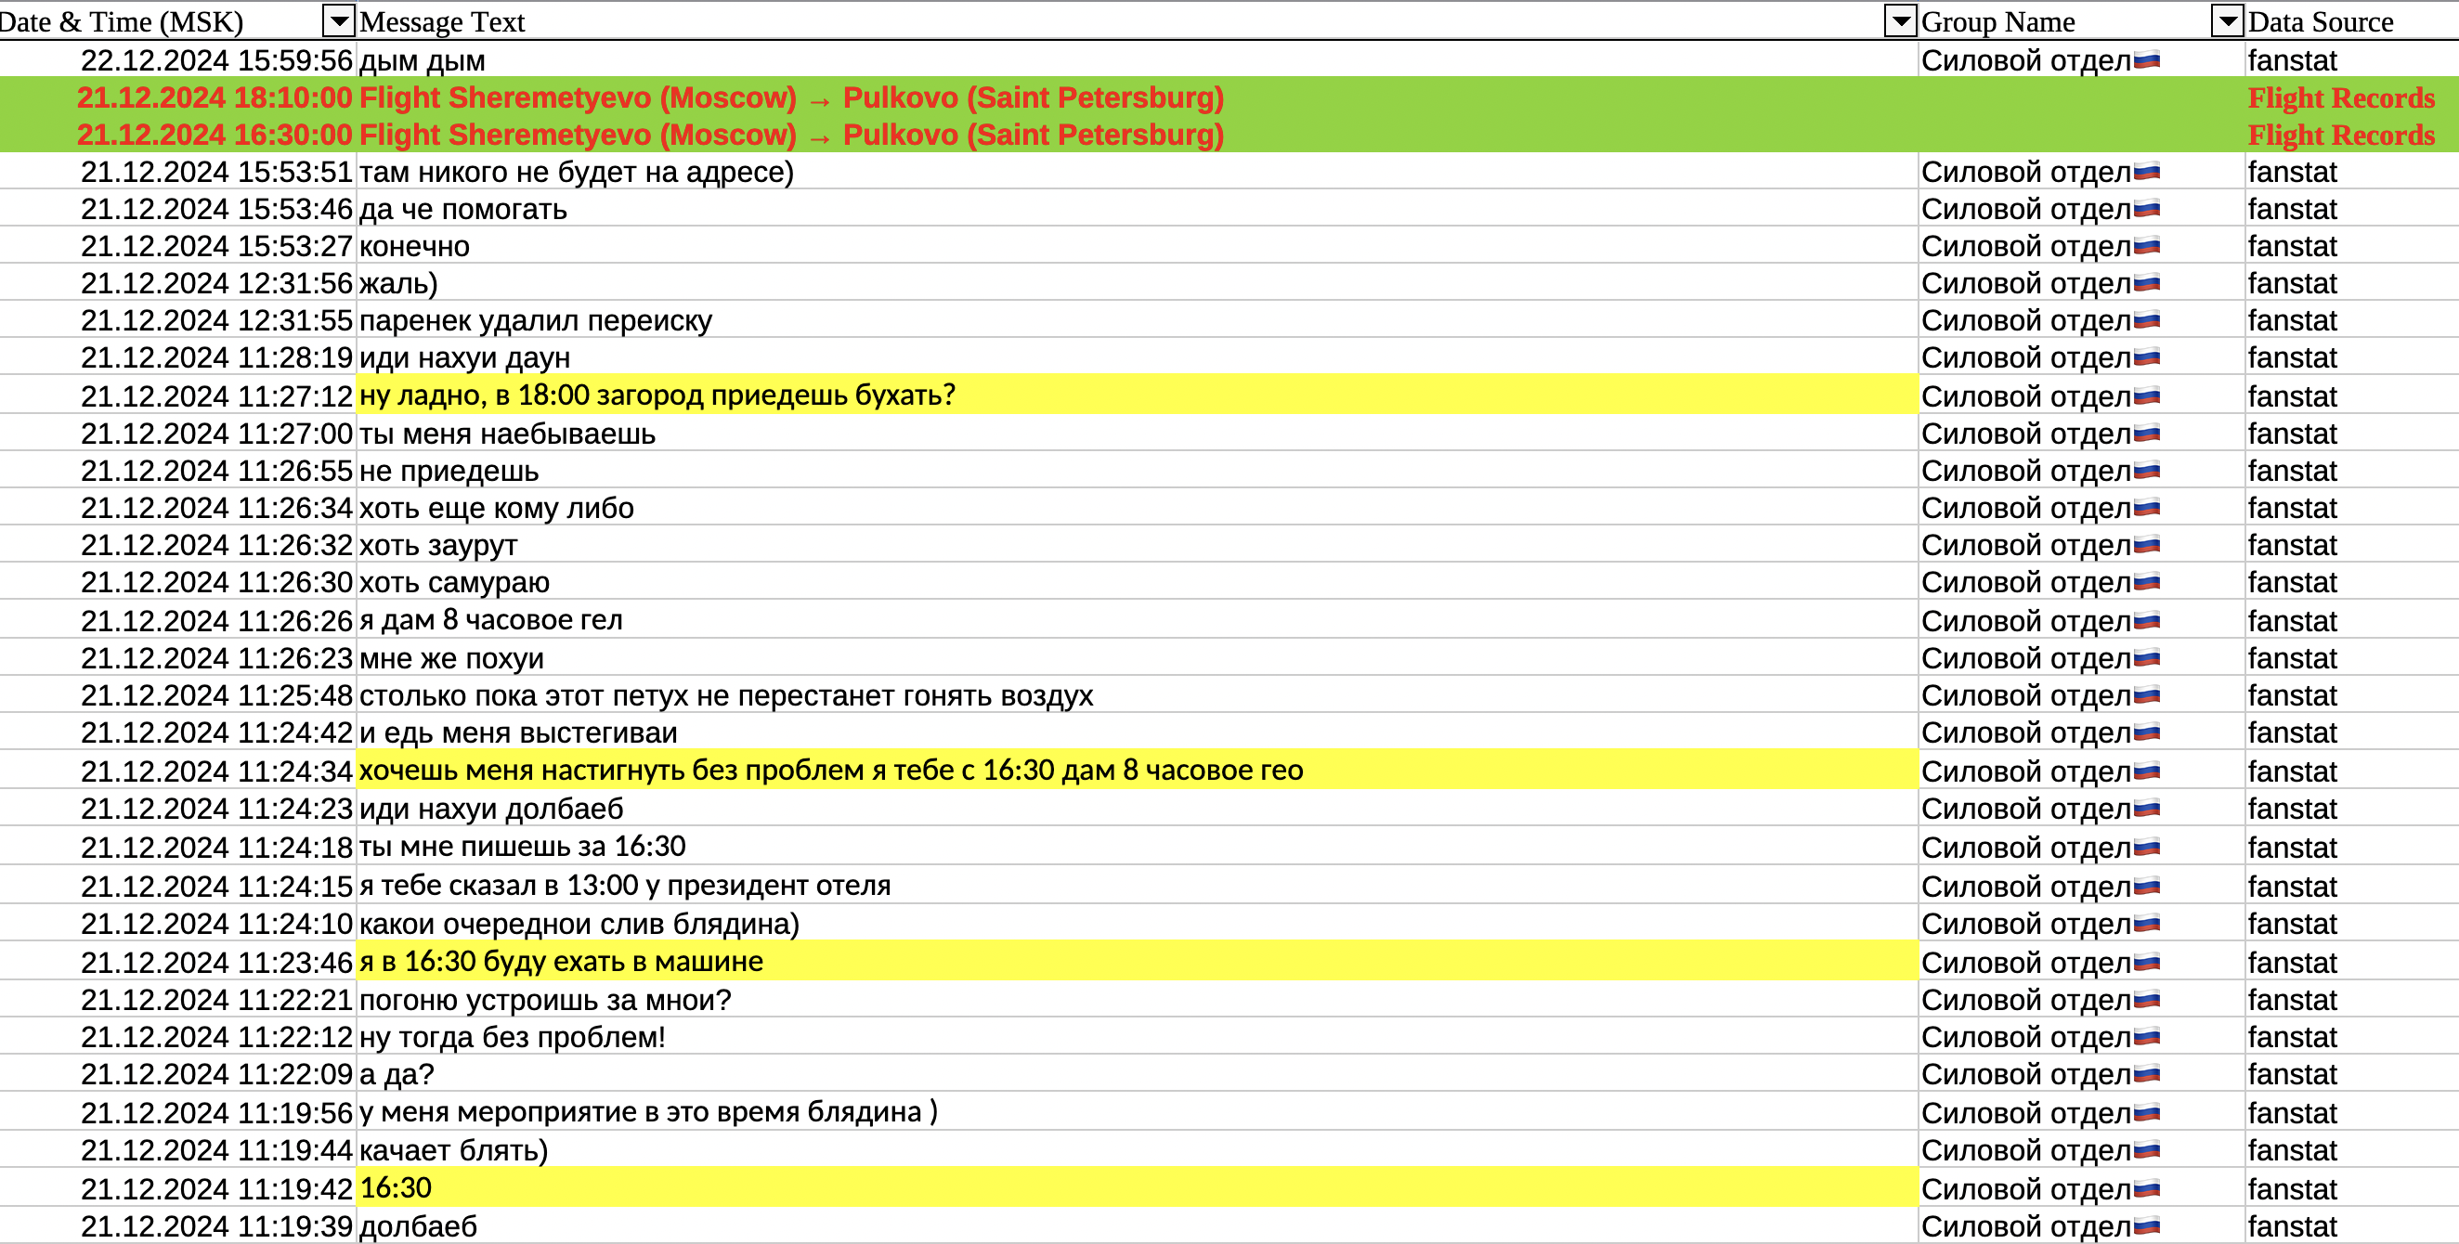Open the Date & Time column filter dropdown
Screen dimensions: 2459x1244
tap(339, 21)
